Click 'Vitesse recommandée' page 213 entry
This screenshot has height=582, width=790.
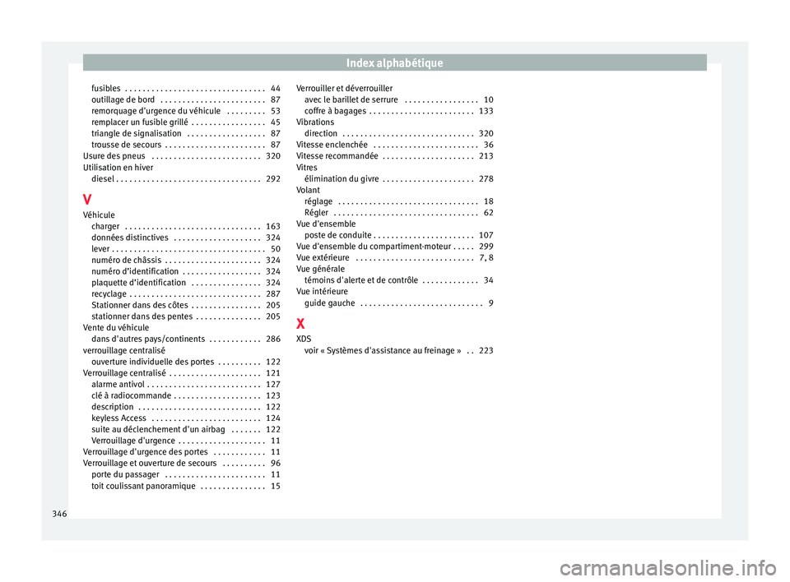pyautogui.click(x=395, y=156)
